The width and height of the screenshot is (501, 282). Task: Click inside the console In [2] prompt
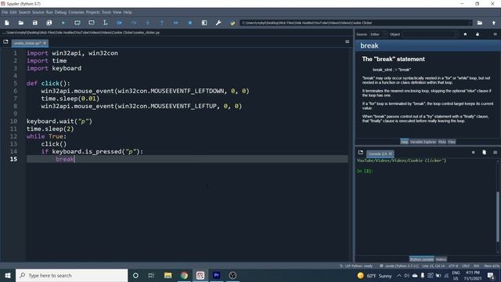pyautogui.click(x=365, y=171)
